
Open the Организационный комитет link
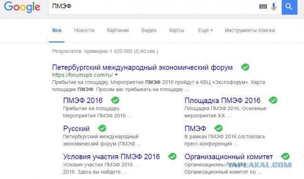pyautogui.click(x=228, y=157)
